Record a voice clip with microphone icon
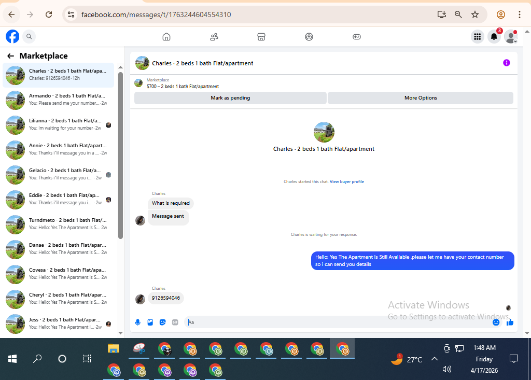The image size is (531, 380). (x=138, y=322)
